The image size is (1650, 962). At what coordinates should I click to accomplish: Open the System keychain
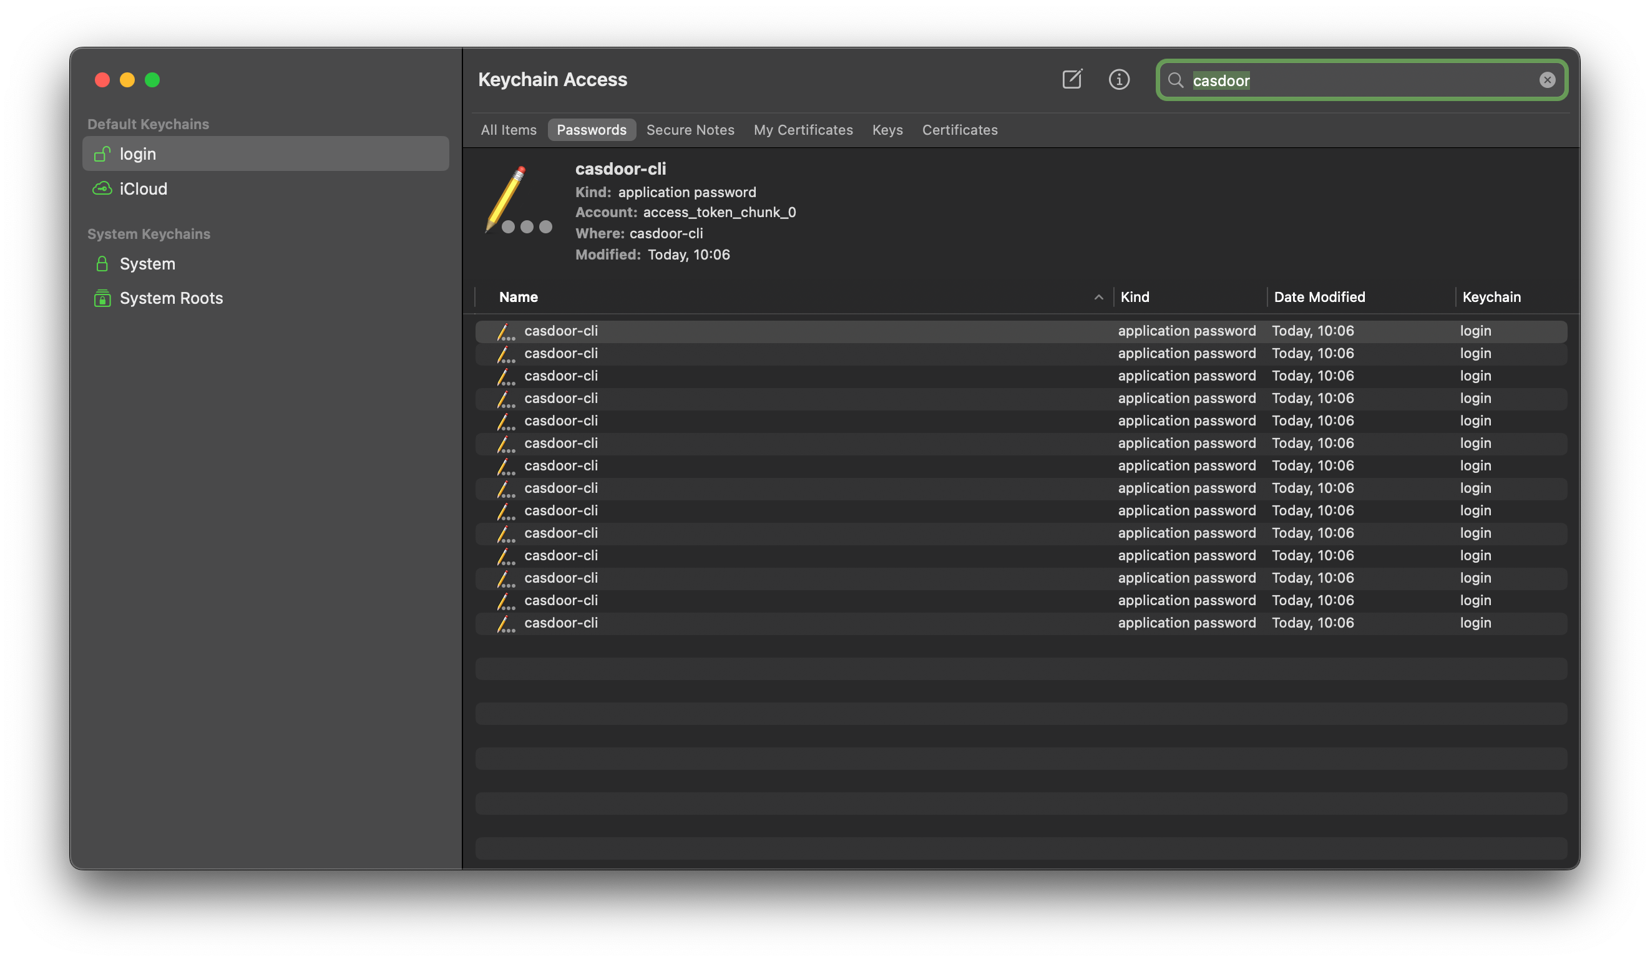pyautogui.click(x=265, y=264)
